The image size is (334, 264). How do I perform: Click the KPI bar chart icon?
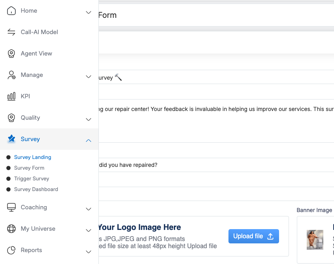tap(11, 96)
